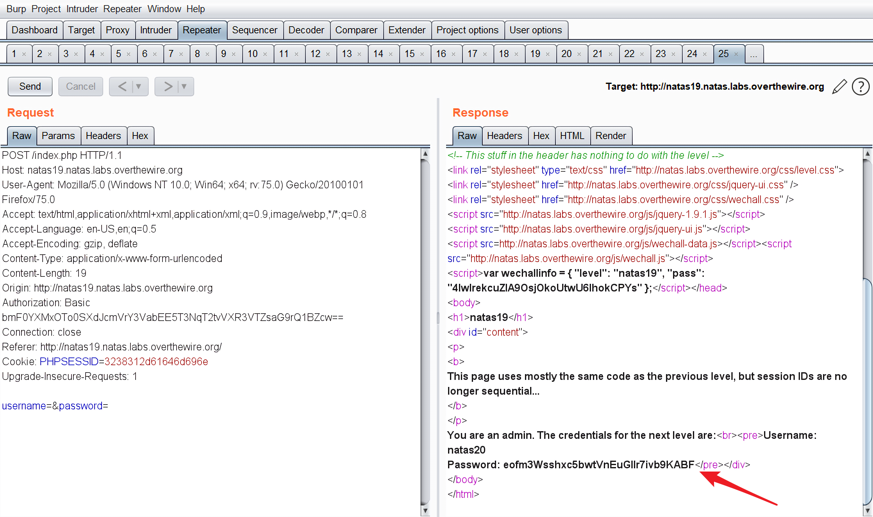Open the Repeater menu in menu bar
Viewport: 873px width, 517px height.
(122, 9)
